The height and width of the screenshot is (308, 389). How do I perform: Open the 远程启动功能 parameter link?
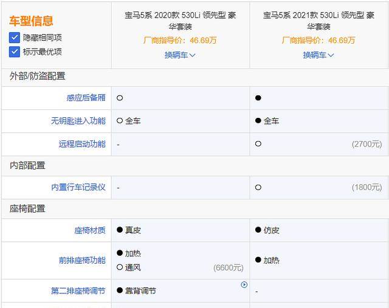click(82, 144)
